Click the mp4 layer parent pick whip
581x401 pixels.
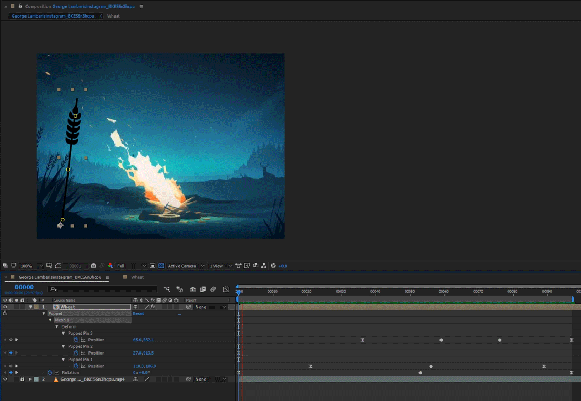(189, 379)
